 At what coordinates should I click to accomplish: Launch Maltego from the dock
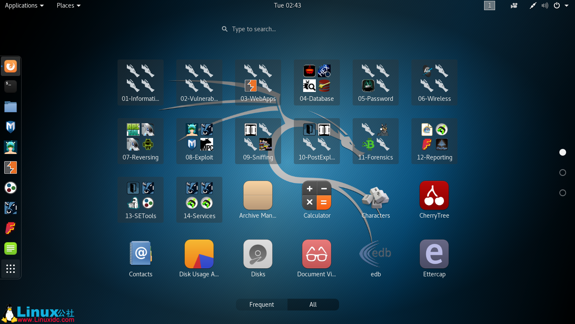(x=11, y=188)
